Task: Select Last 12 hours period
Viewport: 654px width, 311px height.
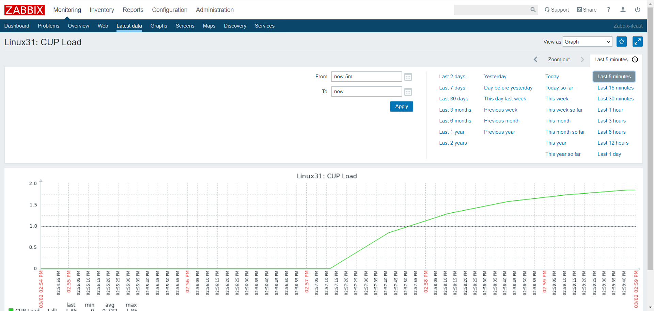Action: click(613, 143)
